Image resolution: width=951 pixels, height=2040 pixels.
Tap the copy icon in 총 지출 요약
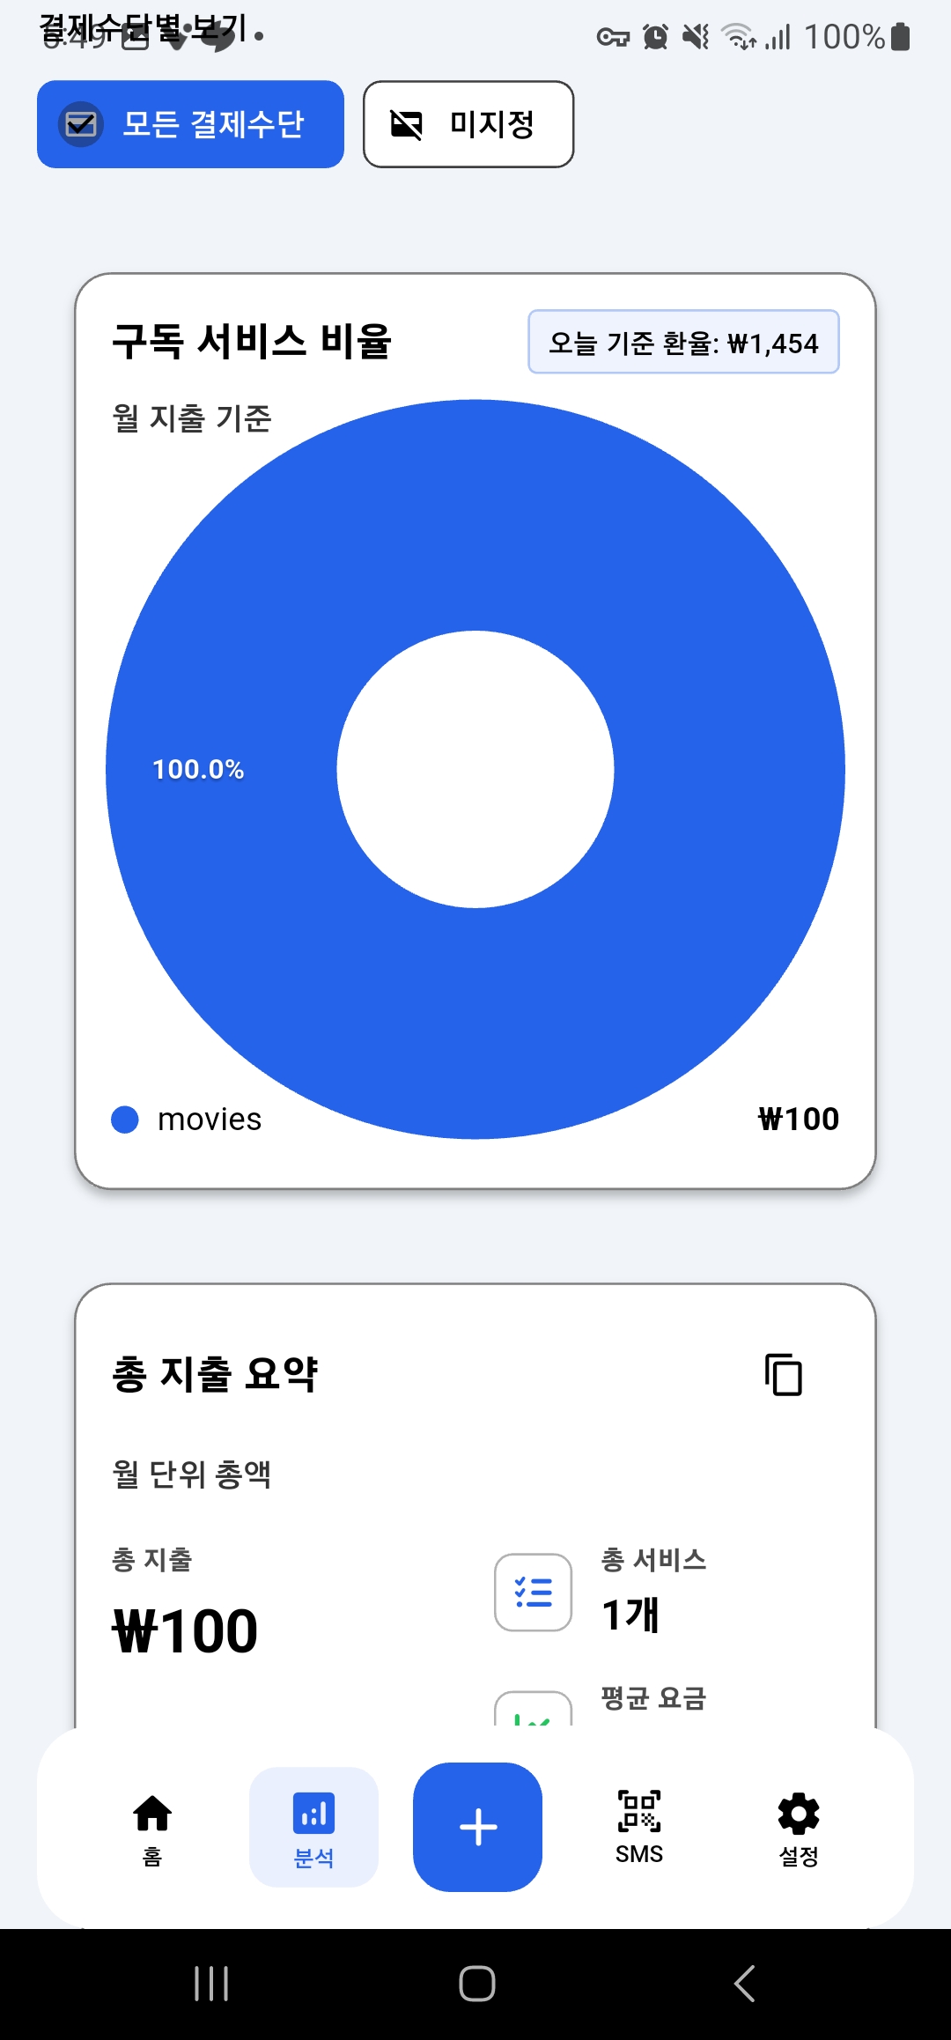pyautogui.click(x=783, y=1375)
